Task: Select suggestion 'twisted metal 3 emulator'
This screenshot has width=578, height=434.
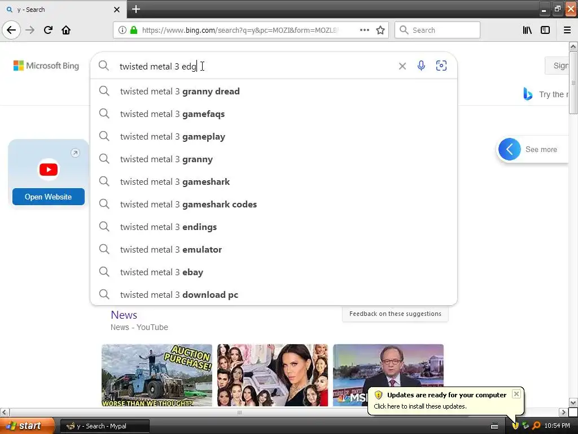Action: [274, 249]
